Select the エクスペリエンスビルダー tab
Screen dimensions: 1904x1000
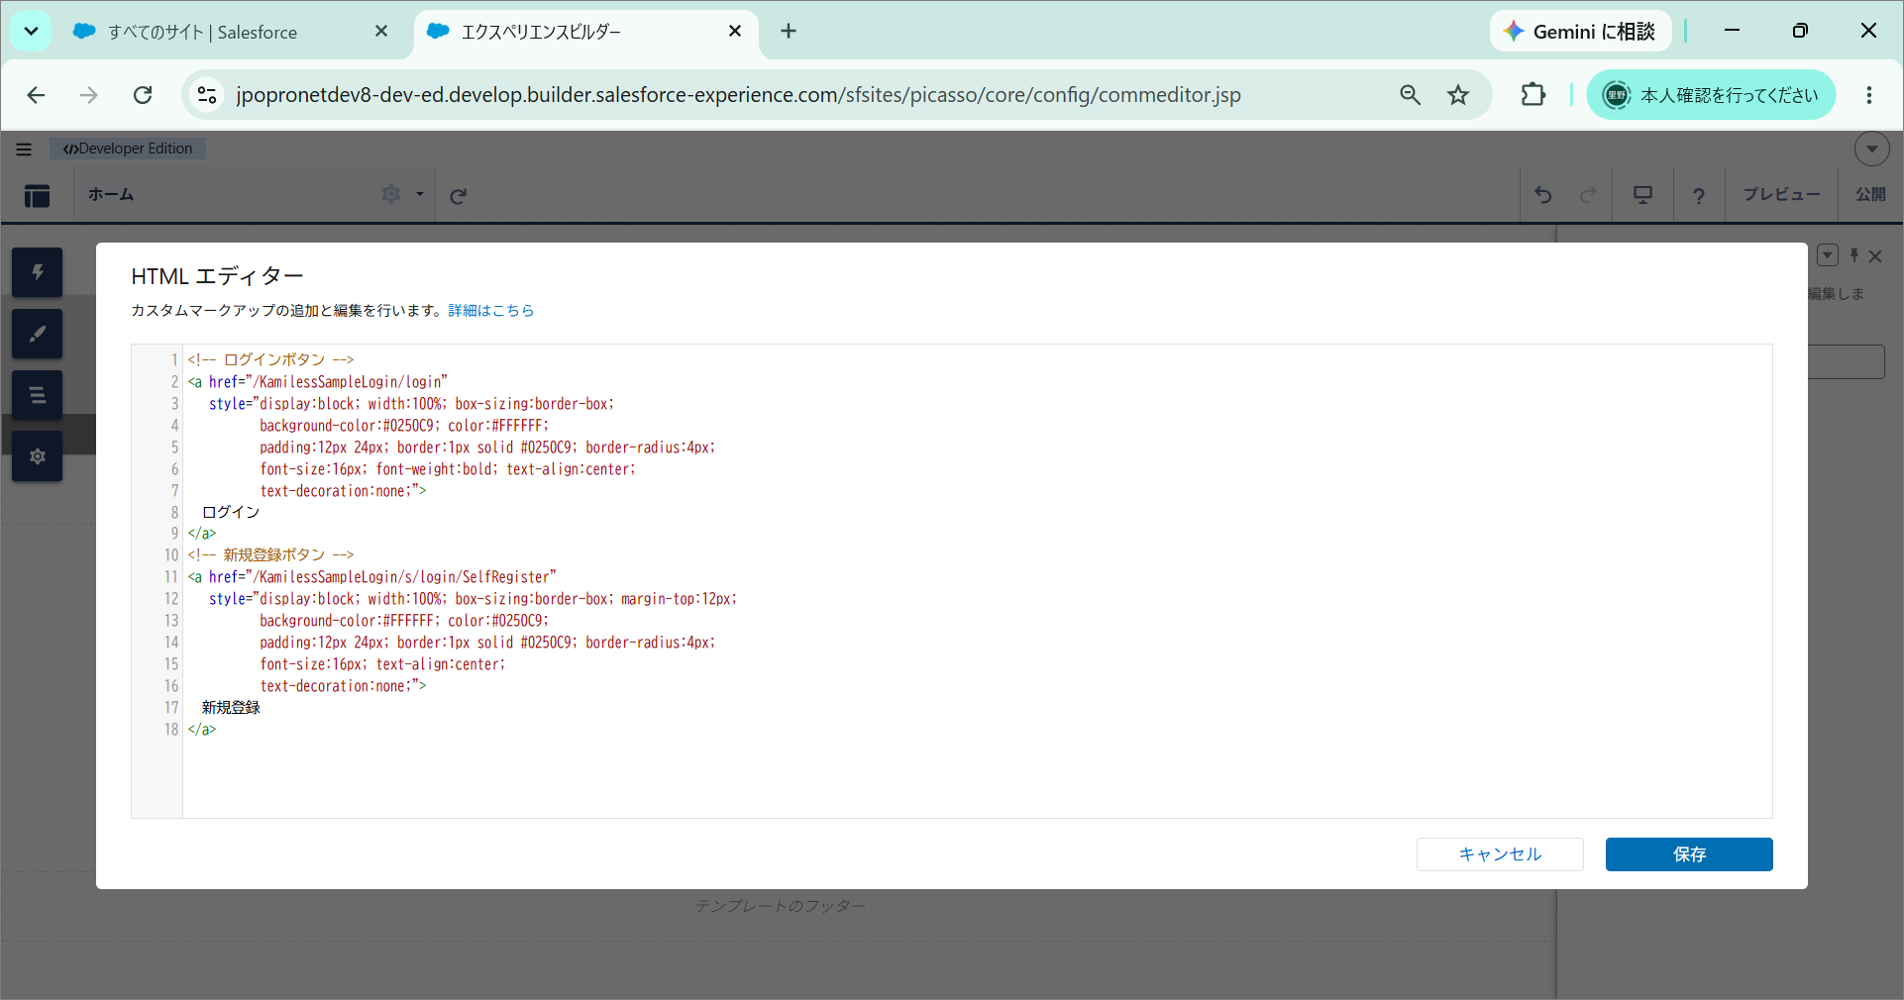pos(585,32)
